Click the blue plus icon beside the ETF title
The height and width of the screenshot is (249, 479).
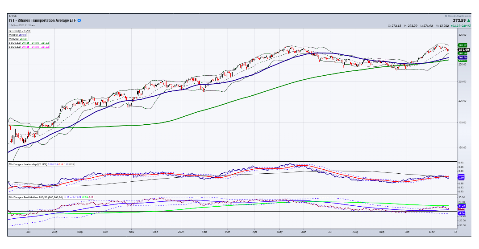pos(79,20)
